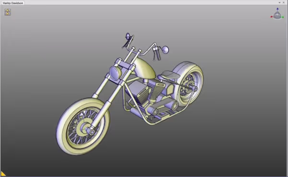
Task: Click the blue up-axis arrow on compass
Action: tap(277, 9)
